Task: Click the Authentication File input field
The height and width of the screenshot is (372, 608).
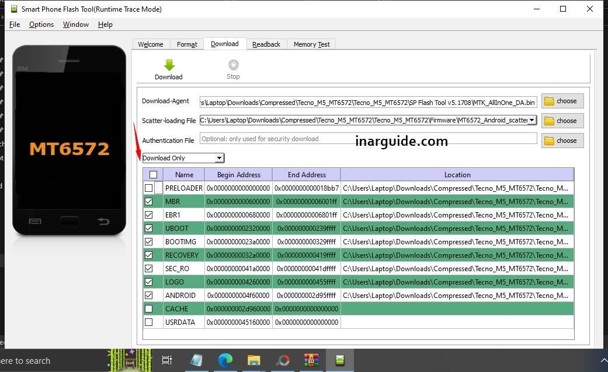Action: coord(369,139)
